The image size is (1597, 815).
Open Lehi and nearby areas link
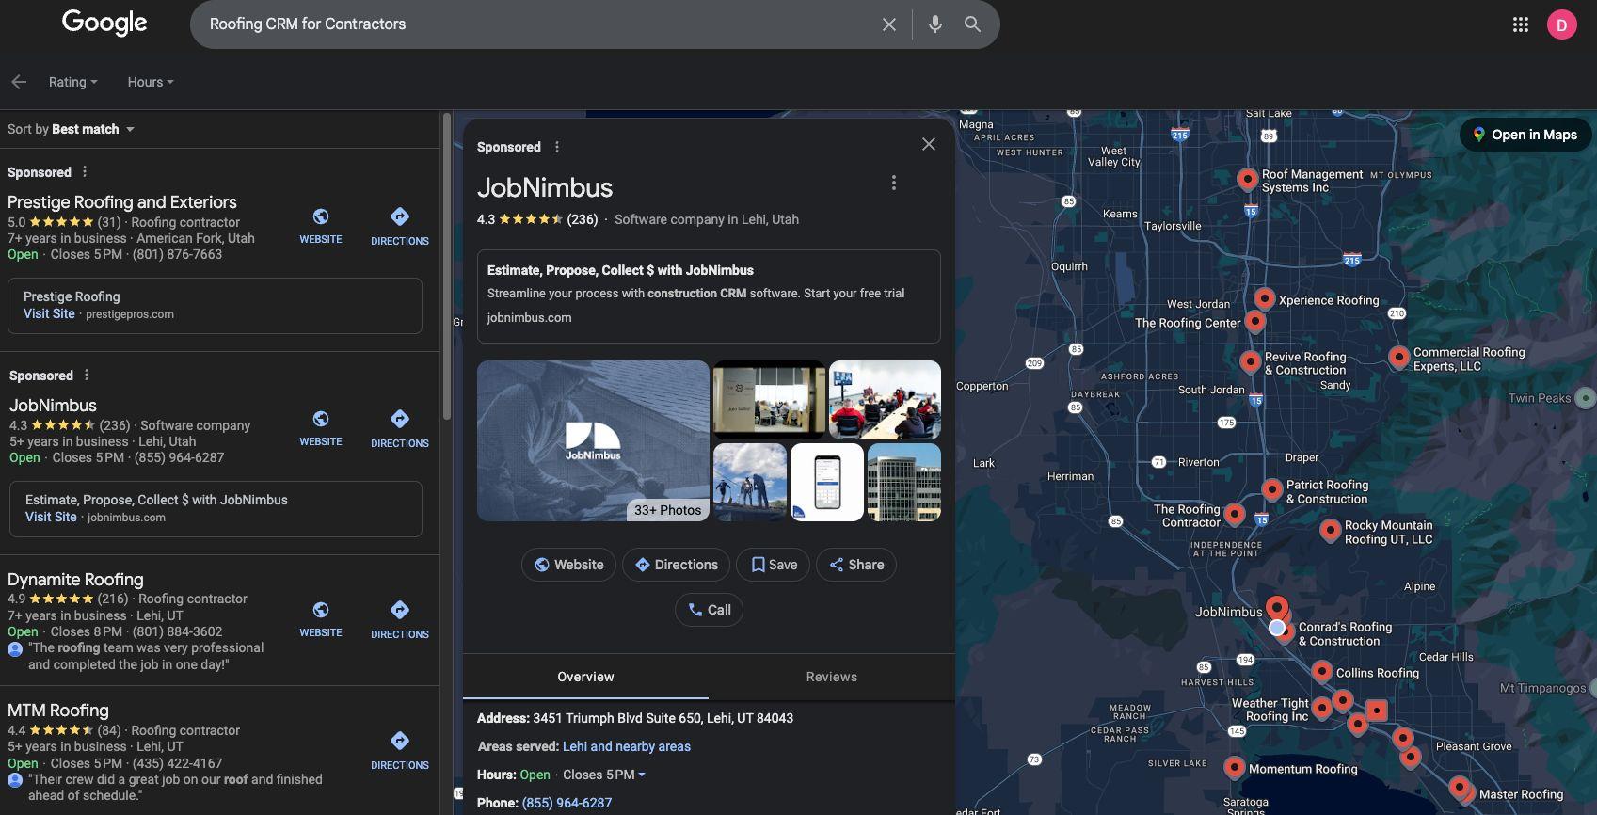pos(627,746)
